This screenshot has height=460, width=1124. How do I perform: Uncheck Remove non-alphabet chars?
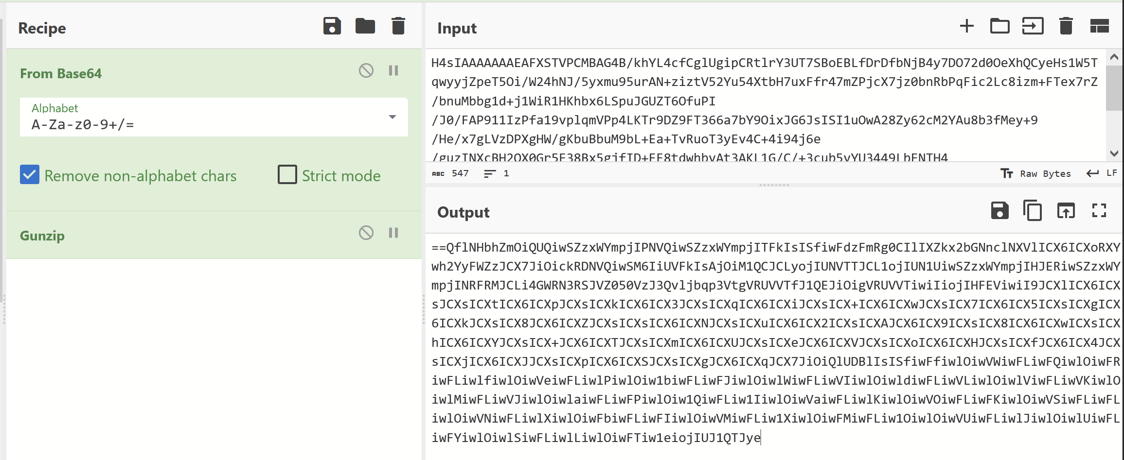(x=29, y=175)
